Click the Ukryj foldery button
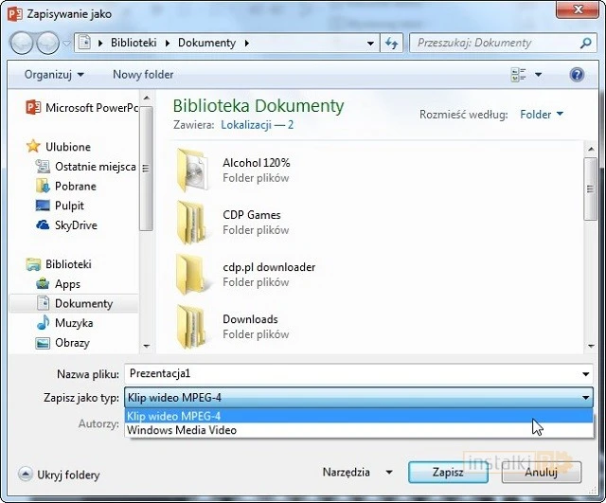 tap(59, 475)
